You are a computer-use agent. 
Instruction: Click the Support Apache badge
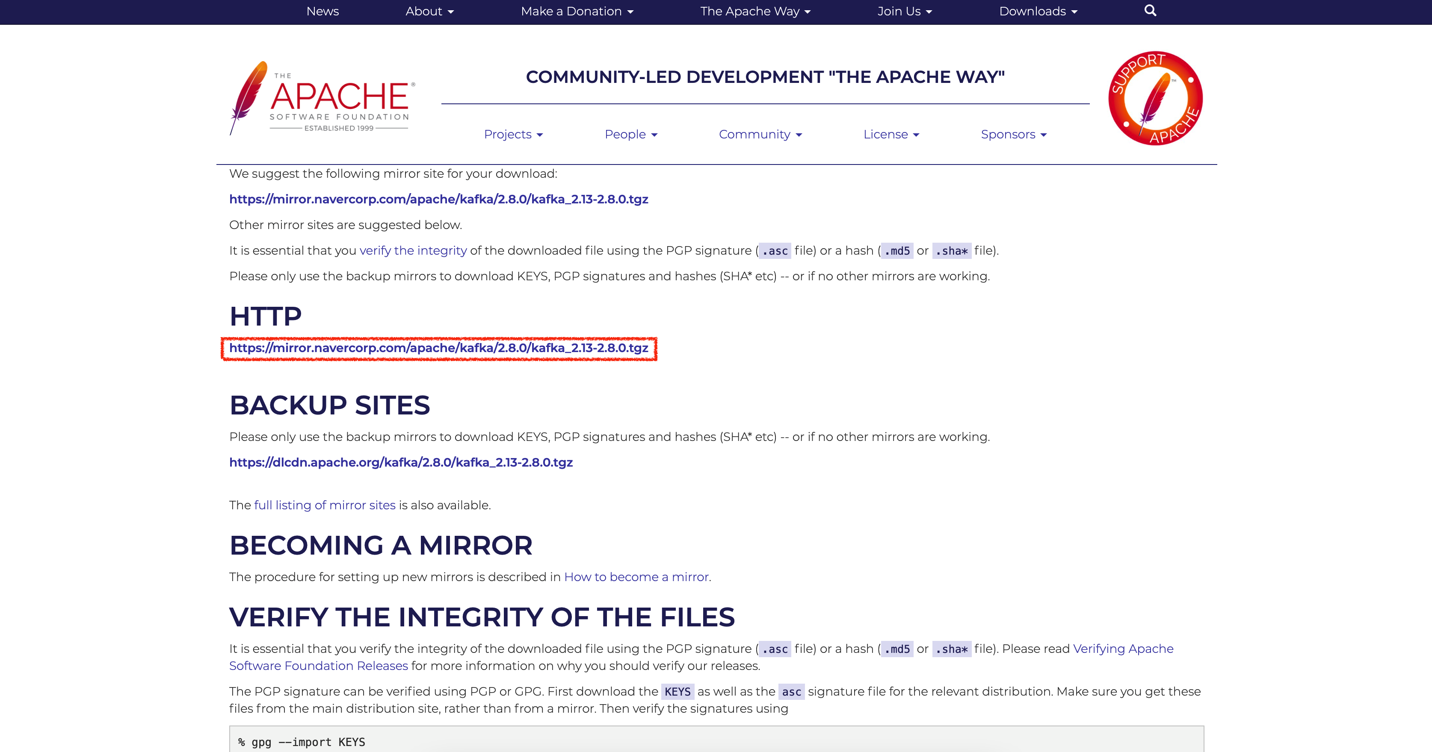(x=1155, y=98)
